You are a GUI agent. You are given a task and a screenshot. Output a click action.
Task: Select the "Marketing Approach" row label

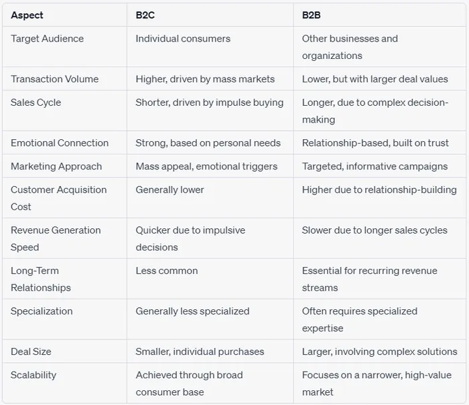tap(56, 166)
